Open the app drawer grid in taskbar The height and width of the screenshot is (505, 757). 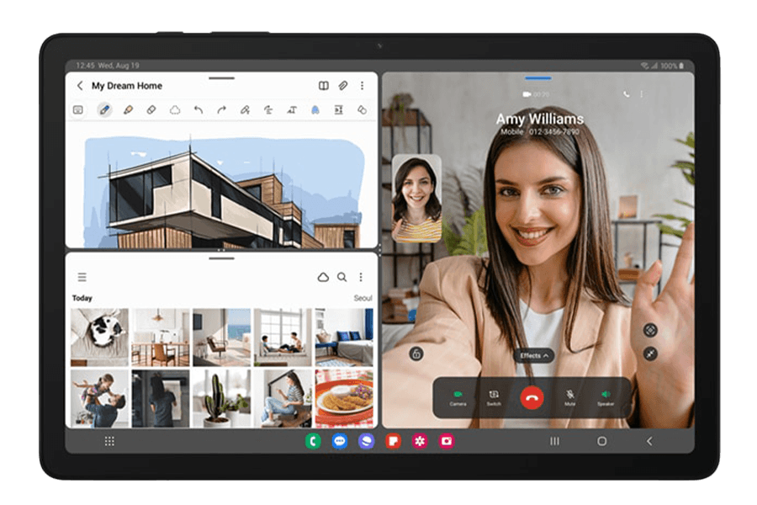(x=109, y=441)
